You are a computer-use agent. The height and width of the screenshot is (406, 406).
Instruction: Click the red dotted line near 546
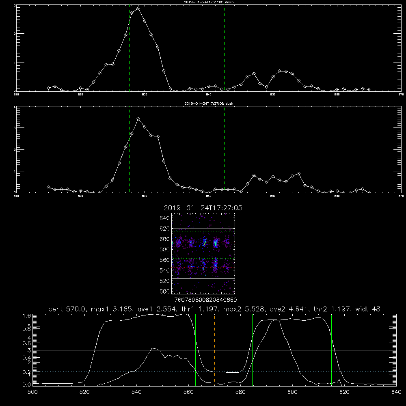point(152,350)
